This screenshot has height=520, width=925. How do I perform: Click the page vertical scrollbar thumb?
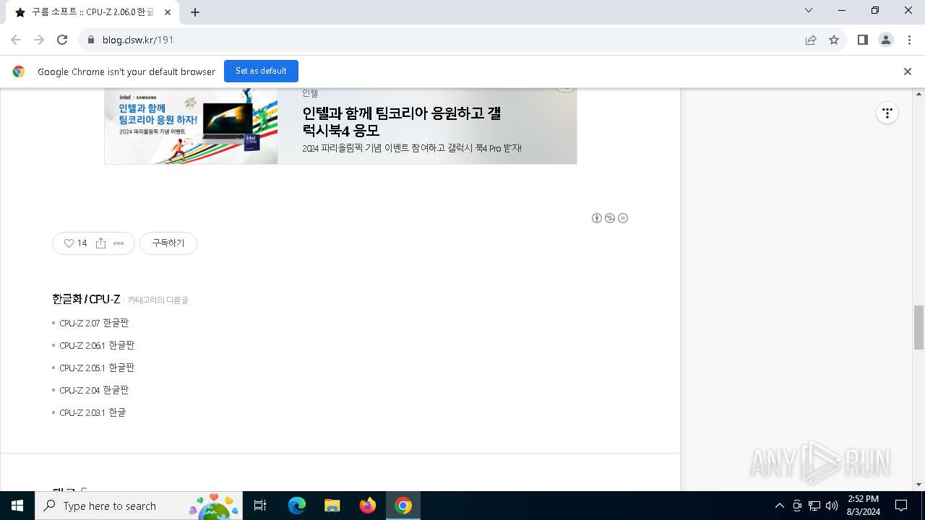click(x=918, y=327)
